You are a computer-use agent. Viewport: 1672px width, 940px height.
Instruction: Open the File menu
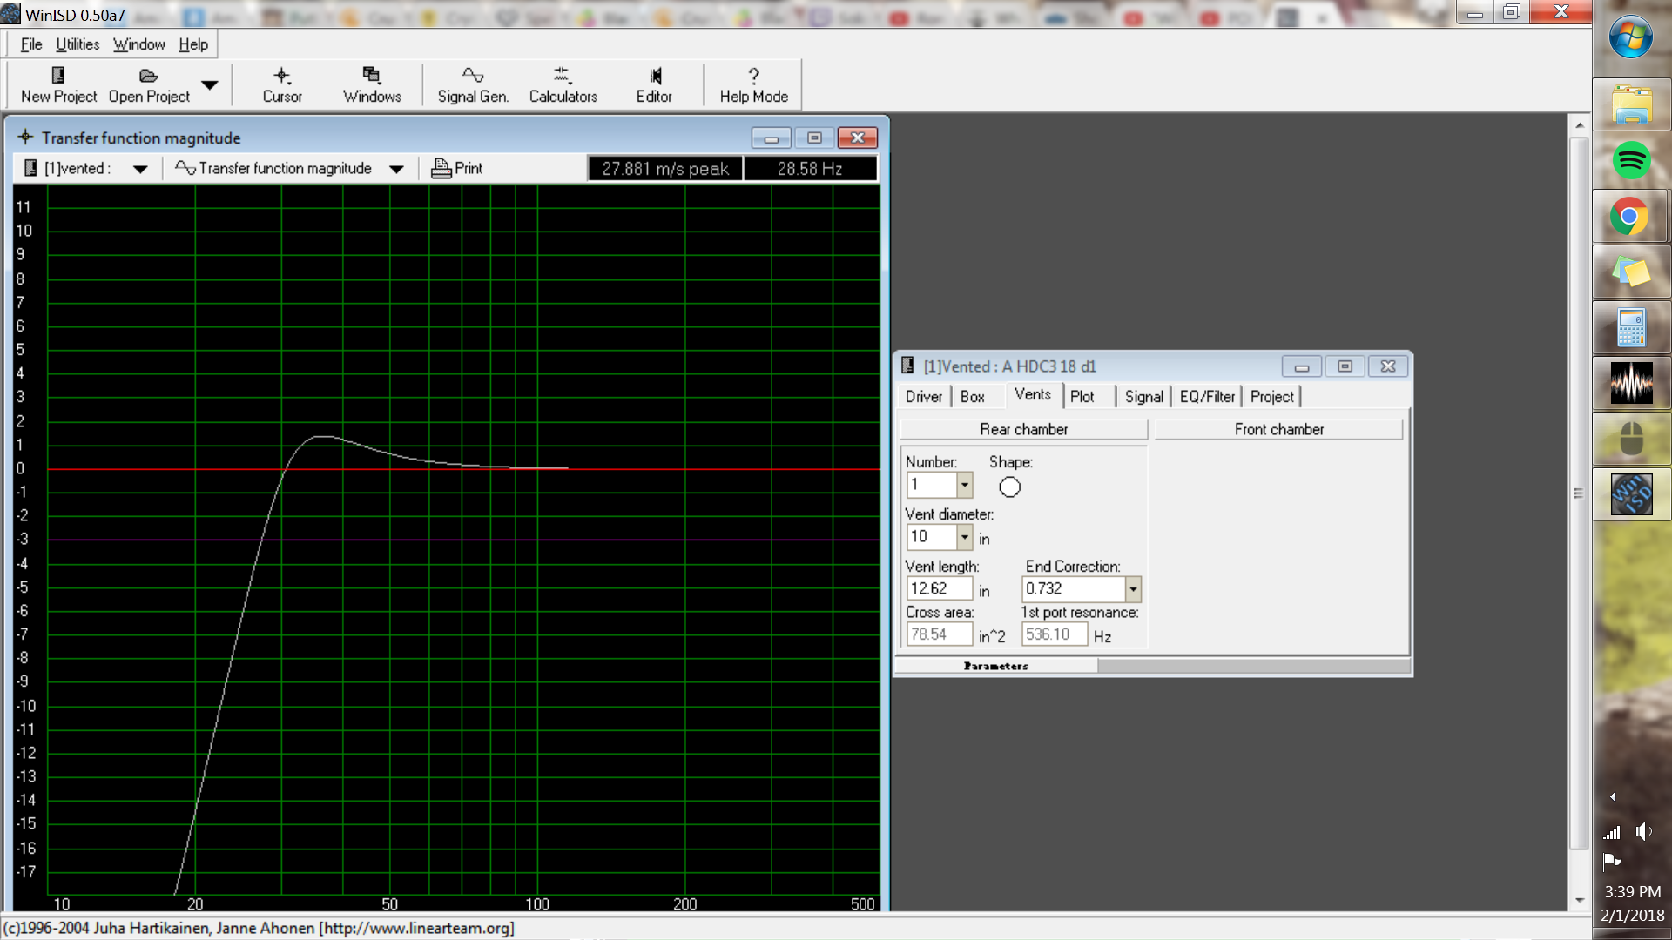point(31,44)
